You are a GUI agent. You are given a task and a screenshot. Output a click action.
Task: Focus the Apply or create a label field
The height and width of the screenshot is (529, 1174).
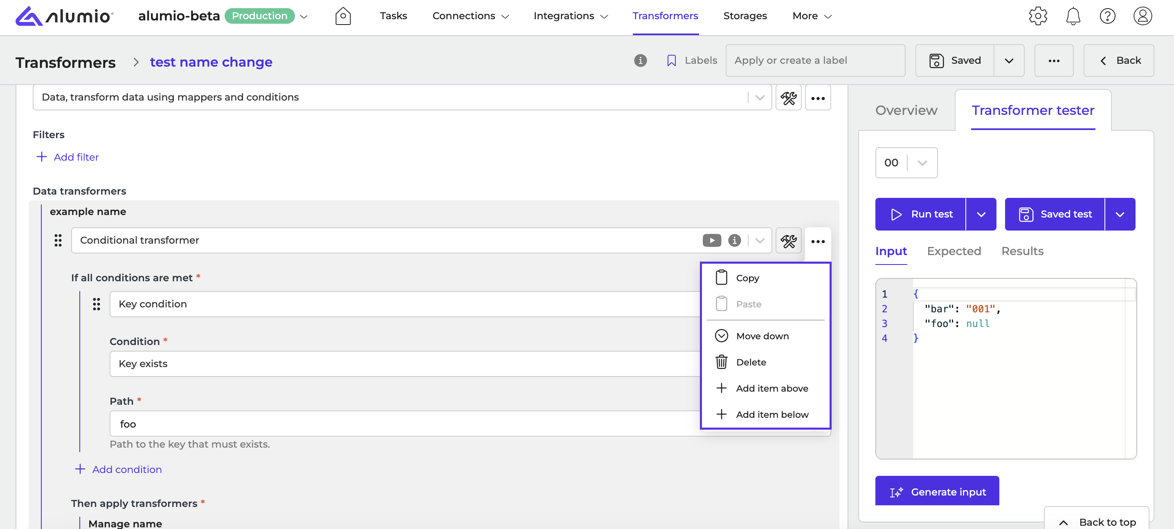815,61
